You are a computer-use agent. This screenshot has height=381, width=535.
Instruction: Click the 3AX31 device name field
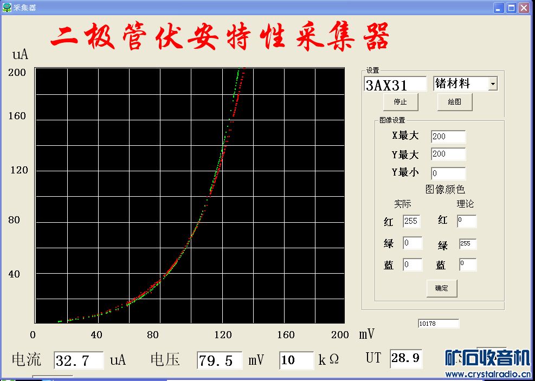[x=395, y=85]
